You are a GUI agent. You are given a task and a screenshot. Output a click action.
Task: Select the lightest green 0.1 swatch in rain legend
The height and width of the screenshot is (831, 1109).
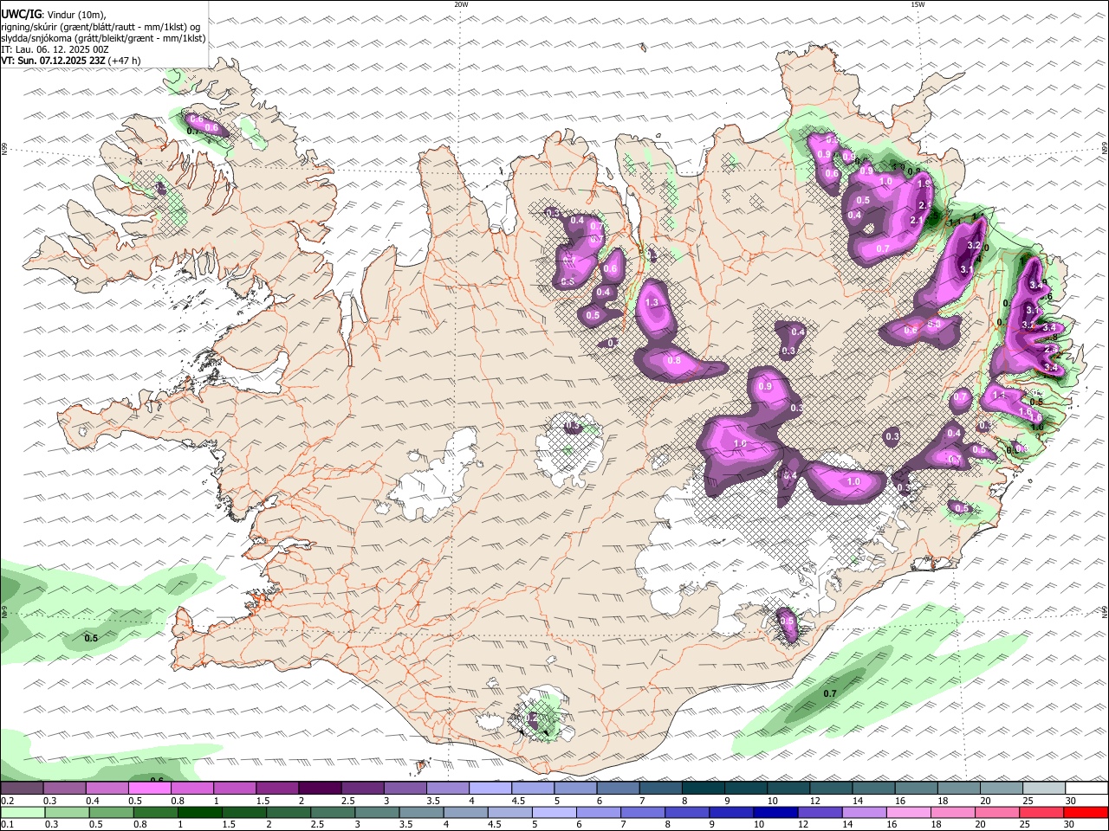click(23, 812)
